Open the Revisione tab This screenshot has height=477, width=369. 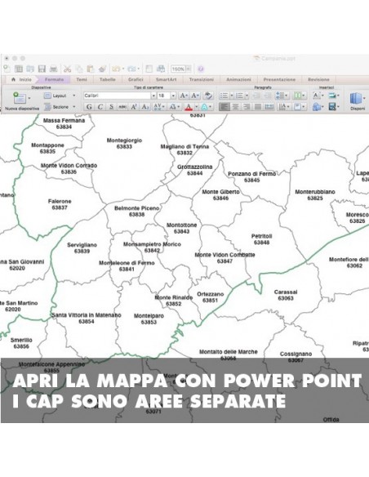318,79
